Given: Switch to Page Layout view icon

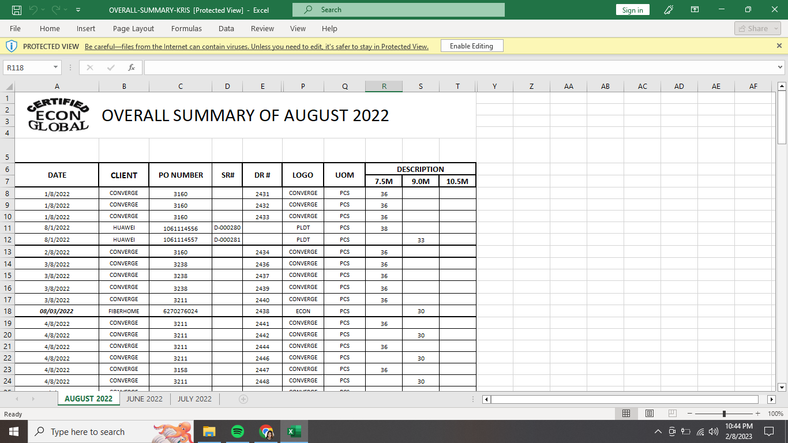Looking at the screenshot, I should (x=650, y=414).
